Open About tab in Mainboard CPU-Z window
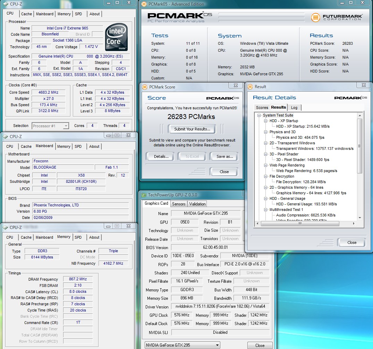 94,146
